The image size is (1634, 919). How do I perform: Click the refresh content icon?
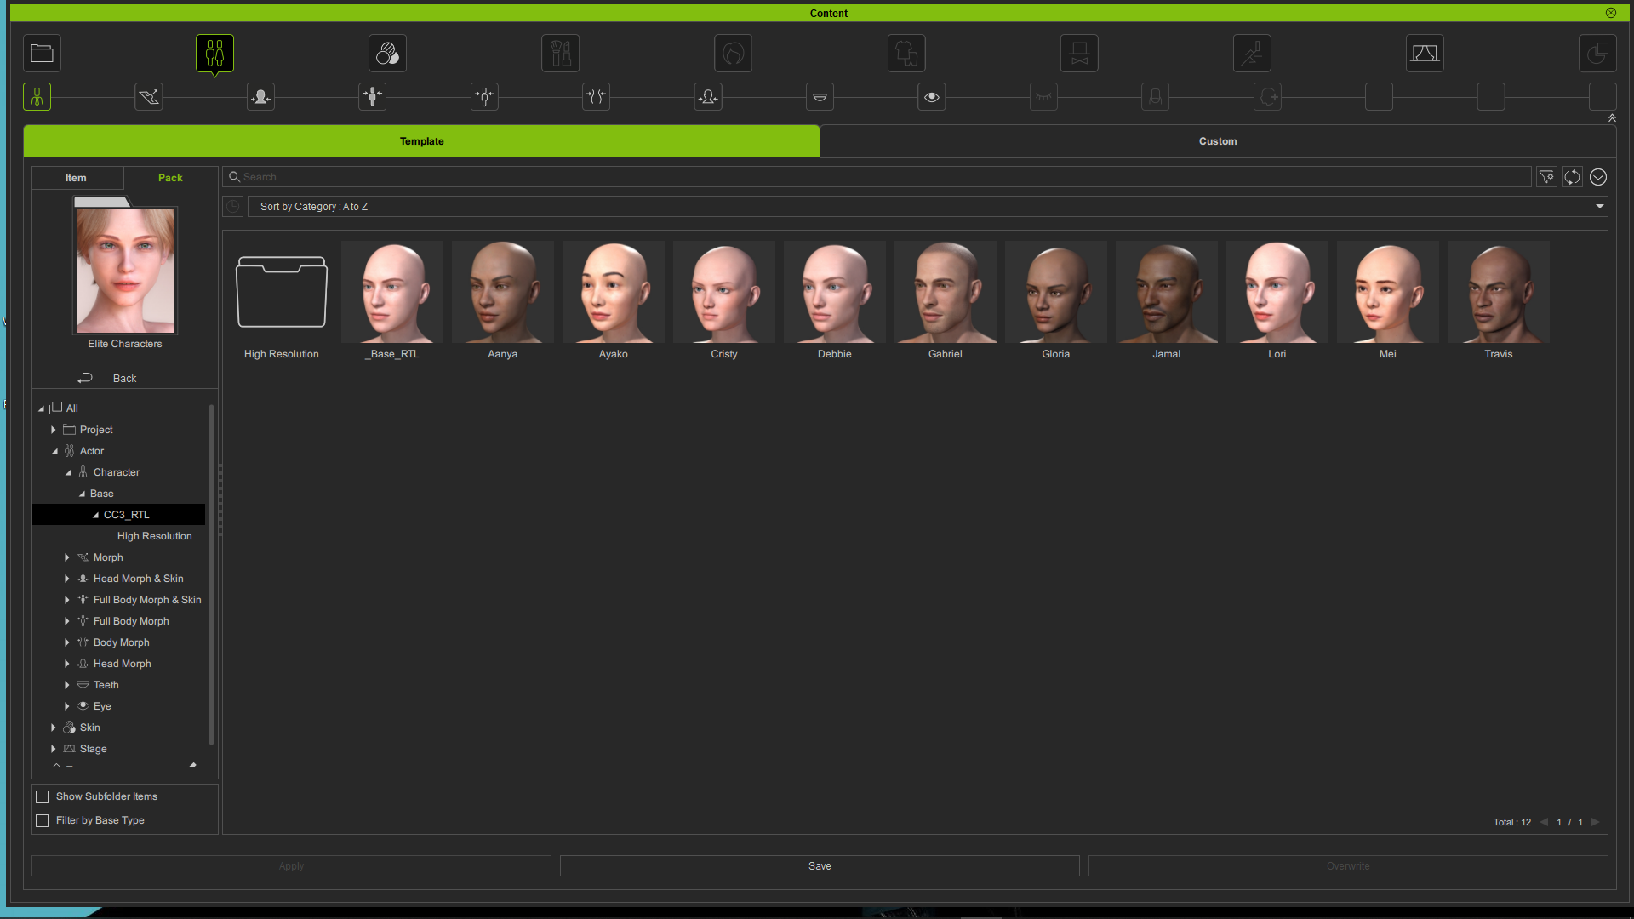pyautogui.click(x=1572, y=177)
